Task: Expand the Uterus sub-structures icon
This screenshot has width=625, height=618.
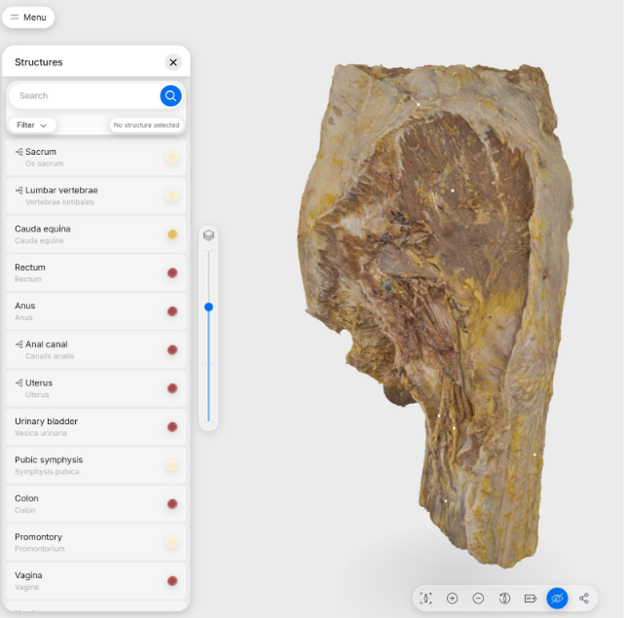Action: [19, 383]
